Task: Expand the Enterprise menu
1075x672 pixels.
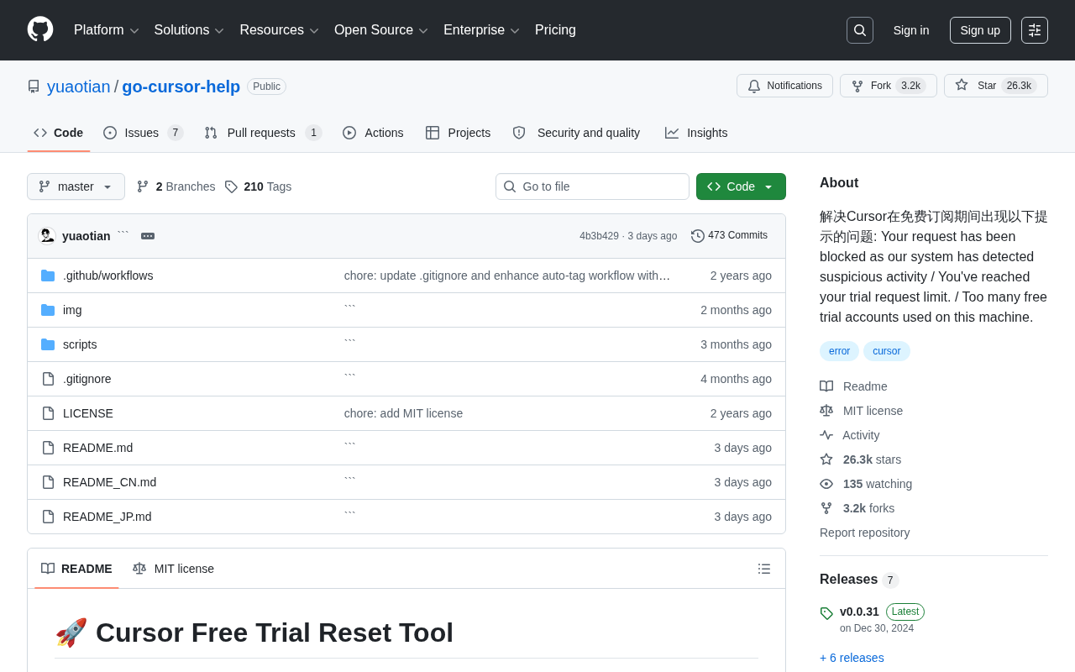Action: [482, 30]
